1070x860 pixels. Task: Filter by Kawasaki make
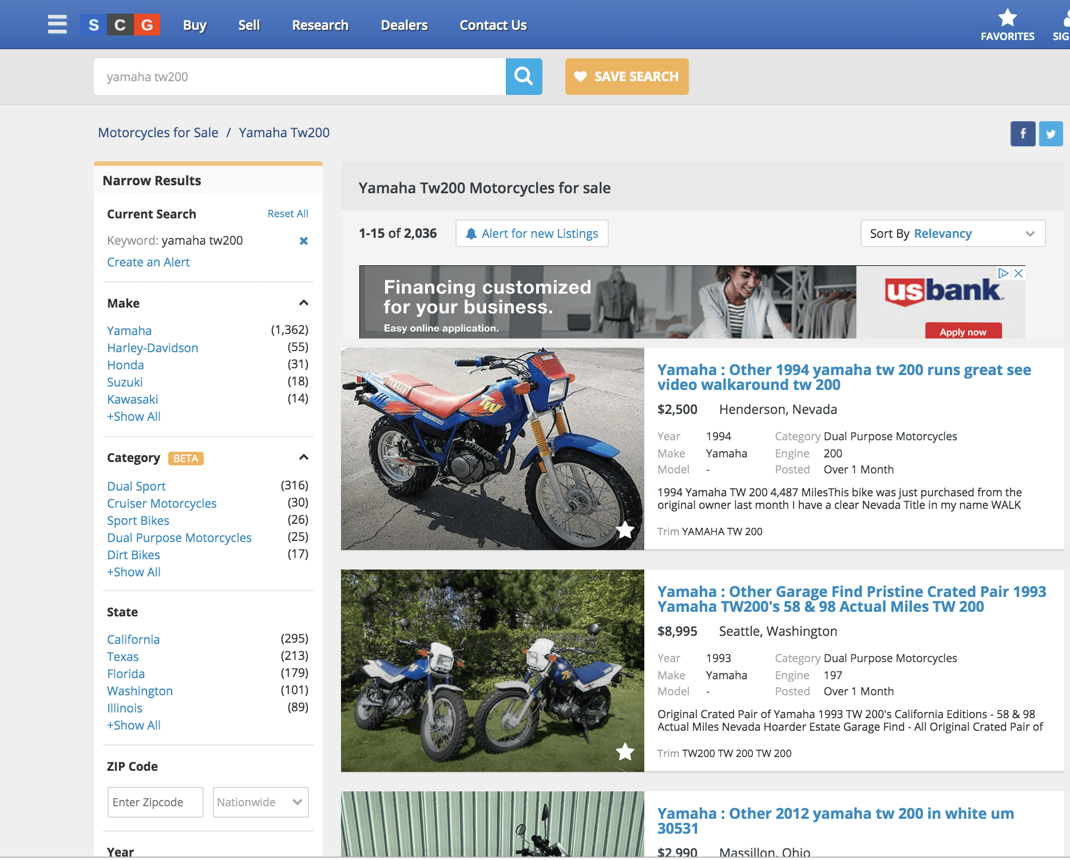coord(132,399)
